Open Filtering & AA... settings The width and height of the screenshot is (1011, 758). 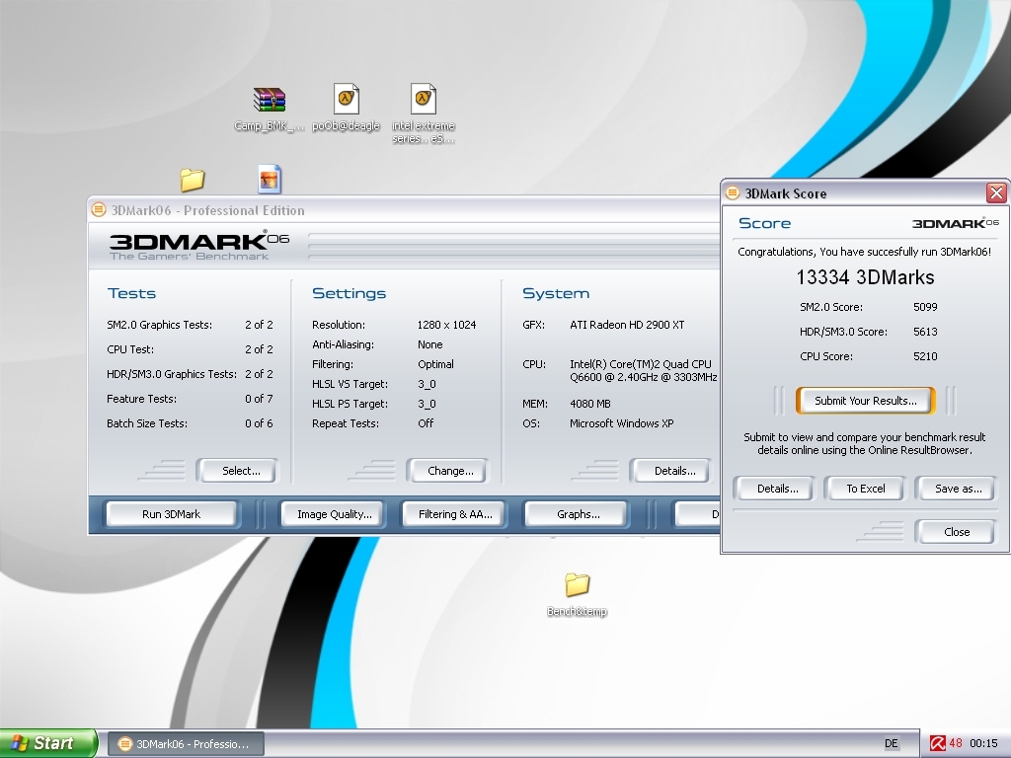pyautogui.click(x=453, y=513)
